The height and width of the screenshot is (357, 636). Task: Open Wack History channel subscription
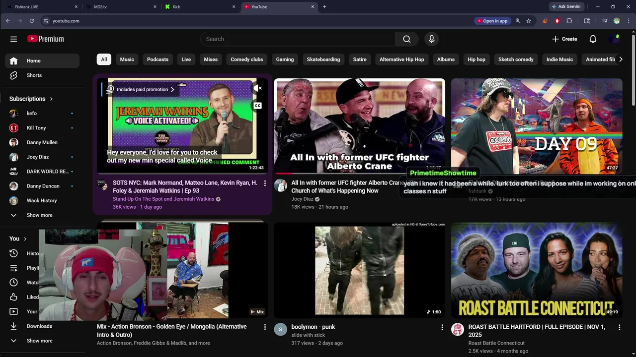pos(42,200)
